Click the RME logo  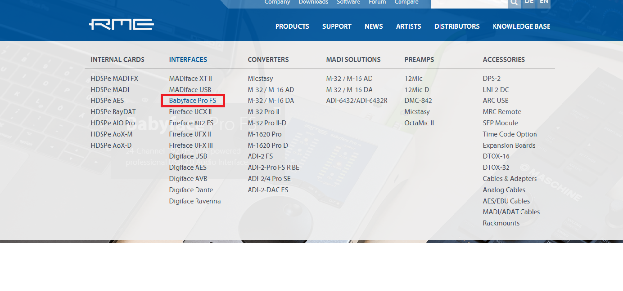coord(122,24)
